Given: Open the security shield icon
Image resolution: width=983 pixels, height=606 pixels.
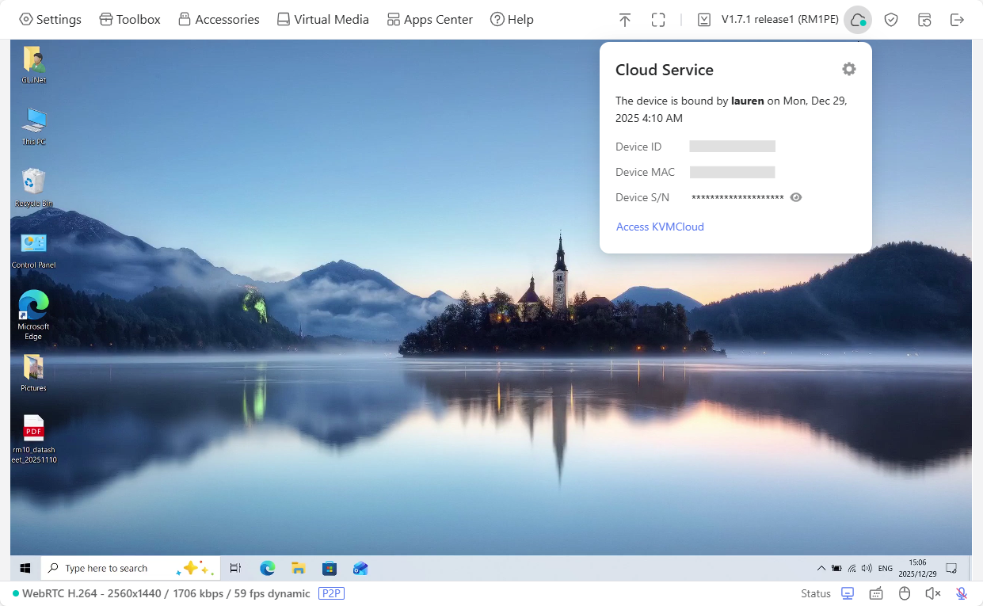Looking at the screenshot, I should point(891,20).
